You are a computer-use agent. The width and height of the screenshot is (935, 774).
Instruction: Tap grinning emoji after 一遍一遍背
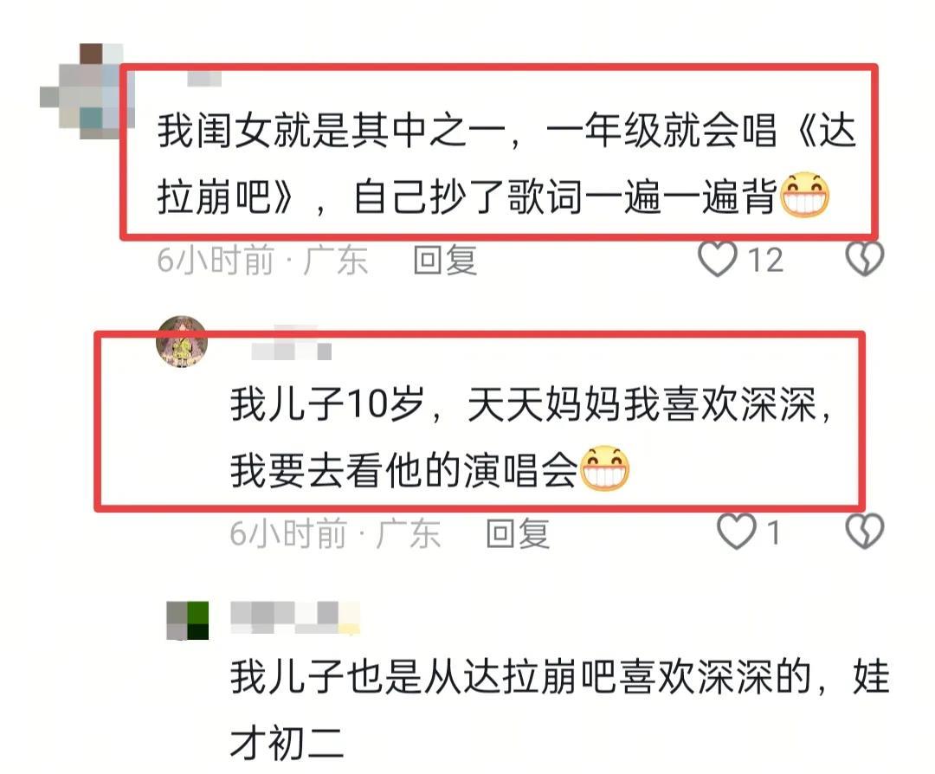[804, 195]
